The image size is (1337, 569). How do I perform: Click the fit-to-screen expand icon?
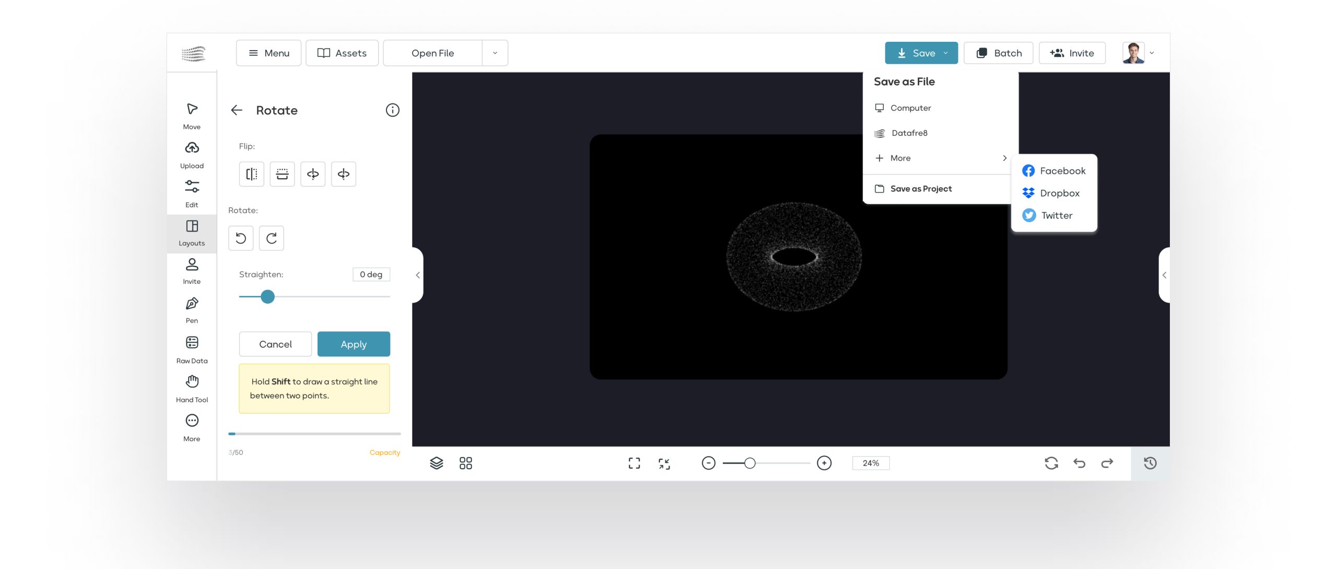634,463
